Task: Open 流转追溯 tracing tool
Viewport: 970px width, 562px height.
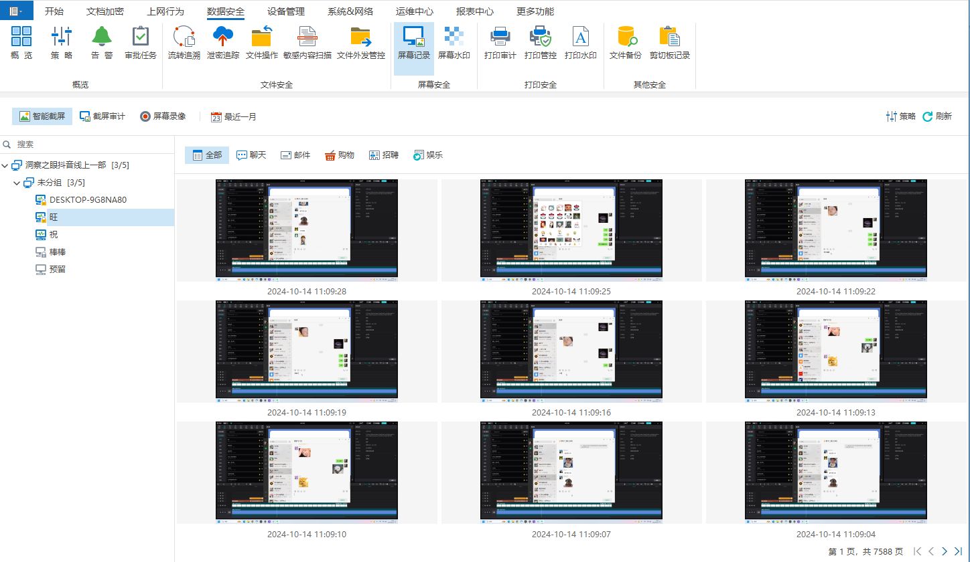Action: coord(184,44)
